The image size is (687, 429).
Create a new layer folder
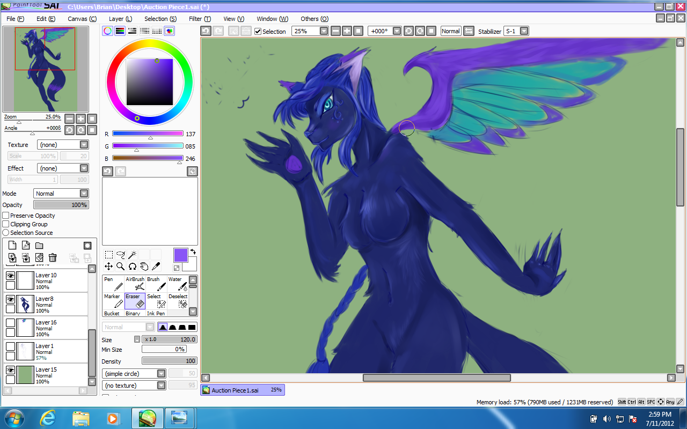[x=39, y=246]
